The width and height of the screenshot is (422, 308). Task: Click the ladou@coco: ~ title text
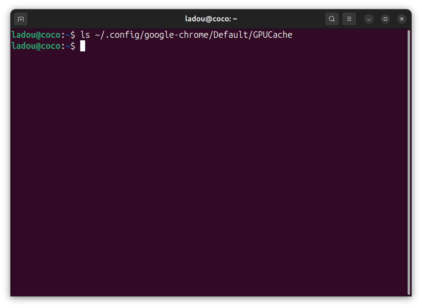pos(211,19)
